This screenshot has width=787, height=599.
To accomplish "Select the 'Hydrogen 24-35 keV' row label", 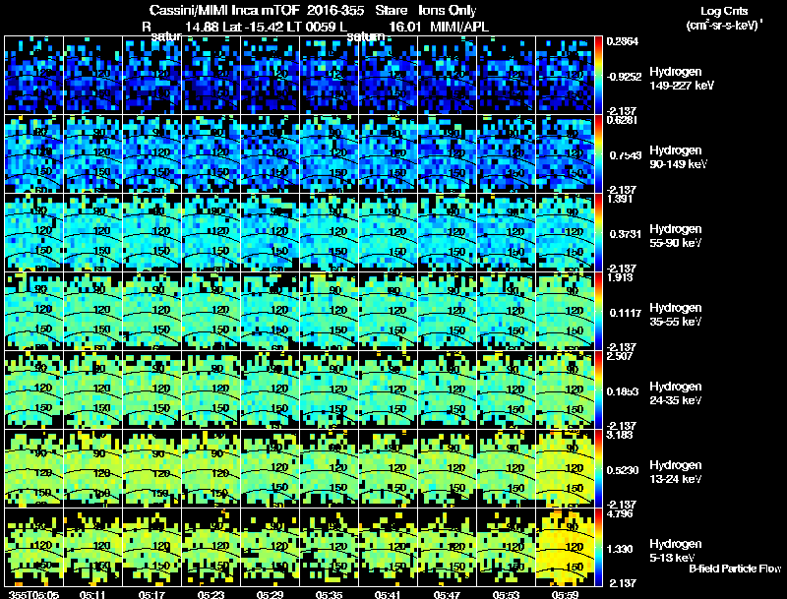I will 676,393.
